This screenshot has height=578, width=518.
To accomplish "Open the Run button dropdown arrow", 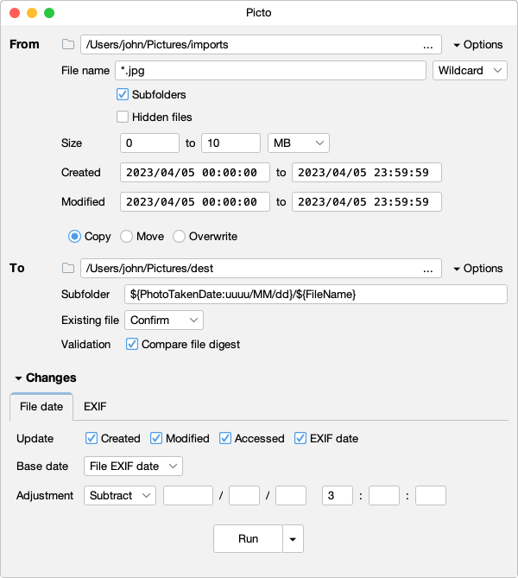I will (293, 539).
